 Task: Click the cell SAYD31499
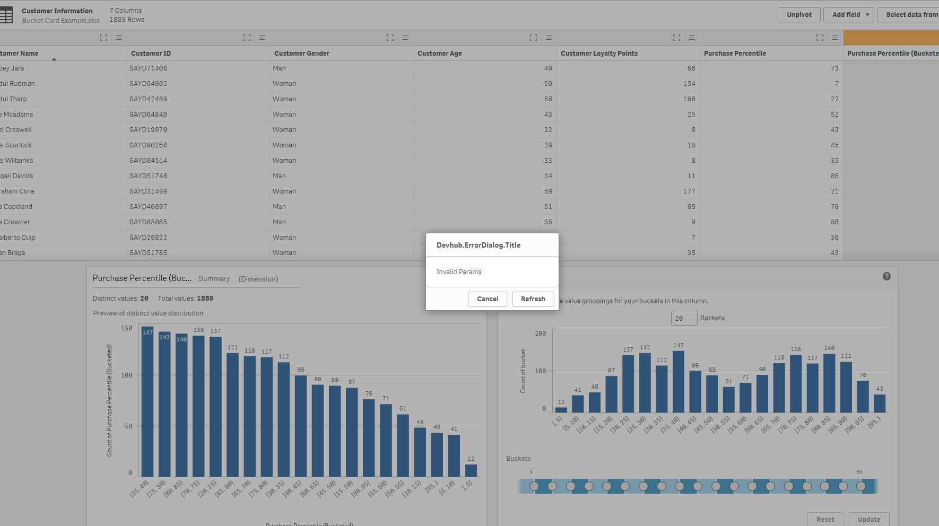coord(199,191)
